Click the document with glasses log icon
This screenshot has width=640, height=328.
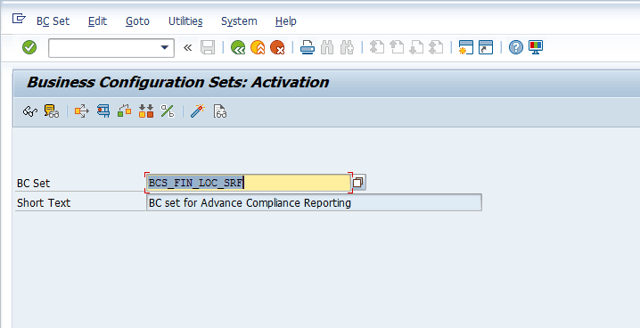pyautogui.click(x=219, y=111)
